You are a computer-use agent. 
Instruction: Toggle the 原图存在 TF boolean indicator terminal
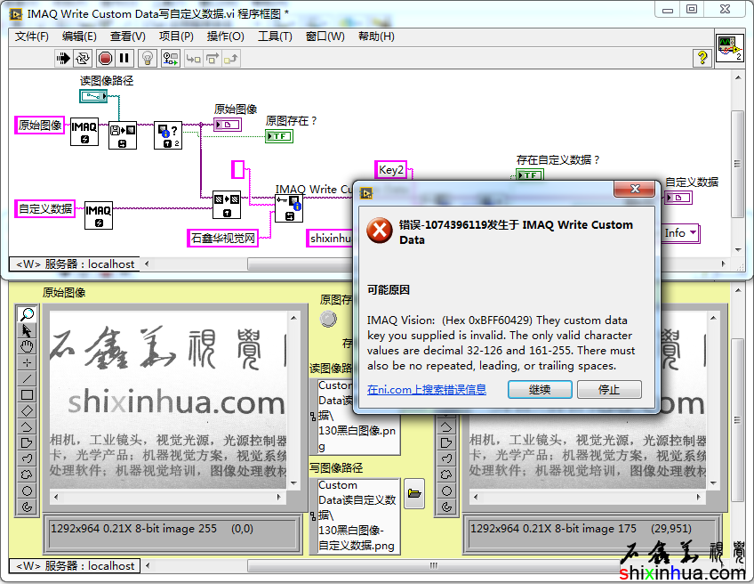[x=278, y=136]
